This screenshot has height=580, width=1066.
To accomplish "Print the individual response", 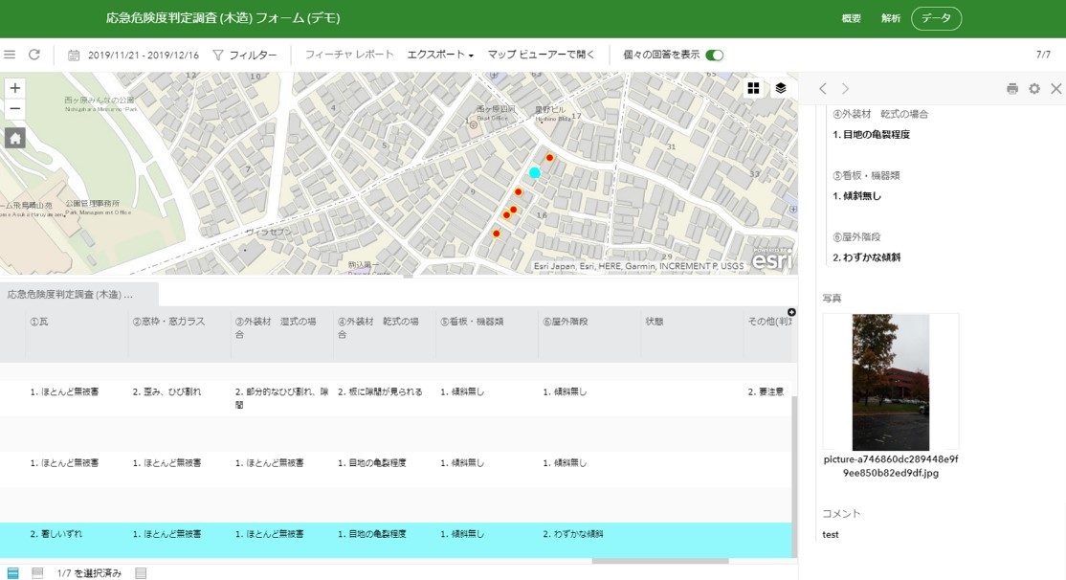I will pyautogui.click(x=1011, y=89).
